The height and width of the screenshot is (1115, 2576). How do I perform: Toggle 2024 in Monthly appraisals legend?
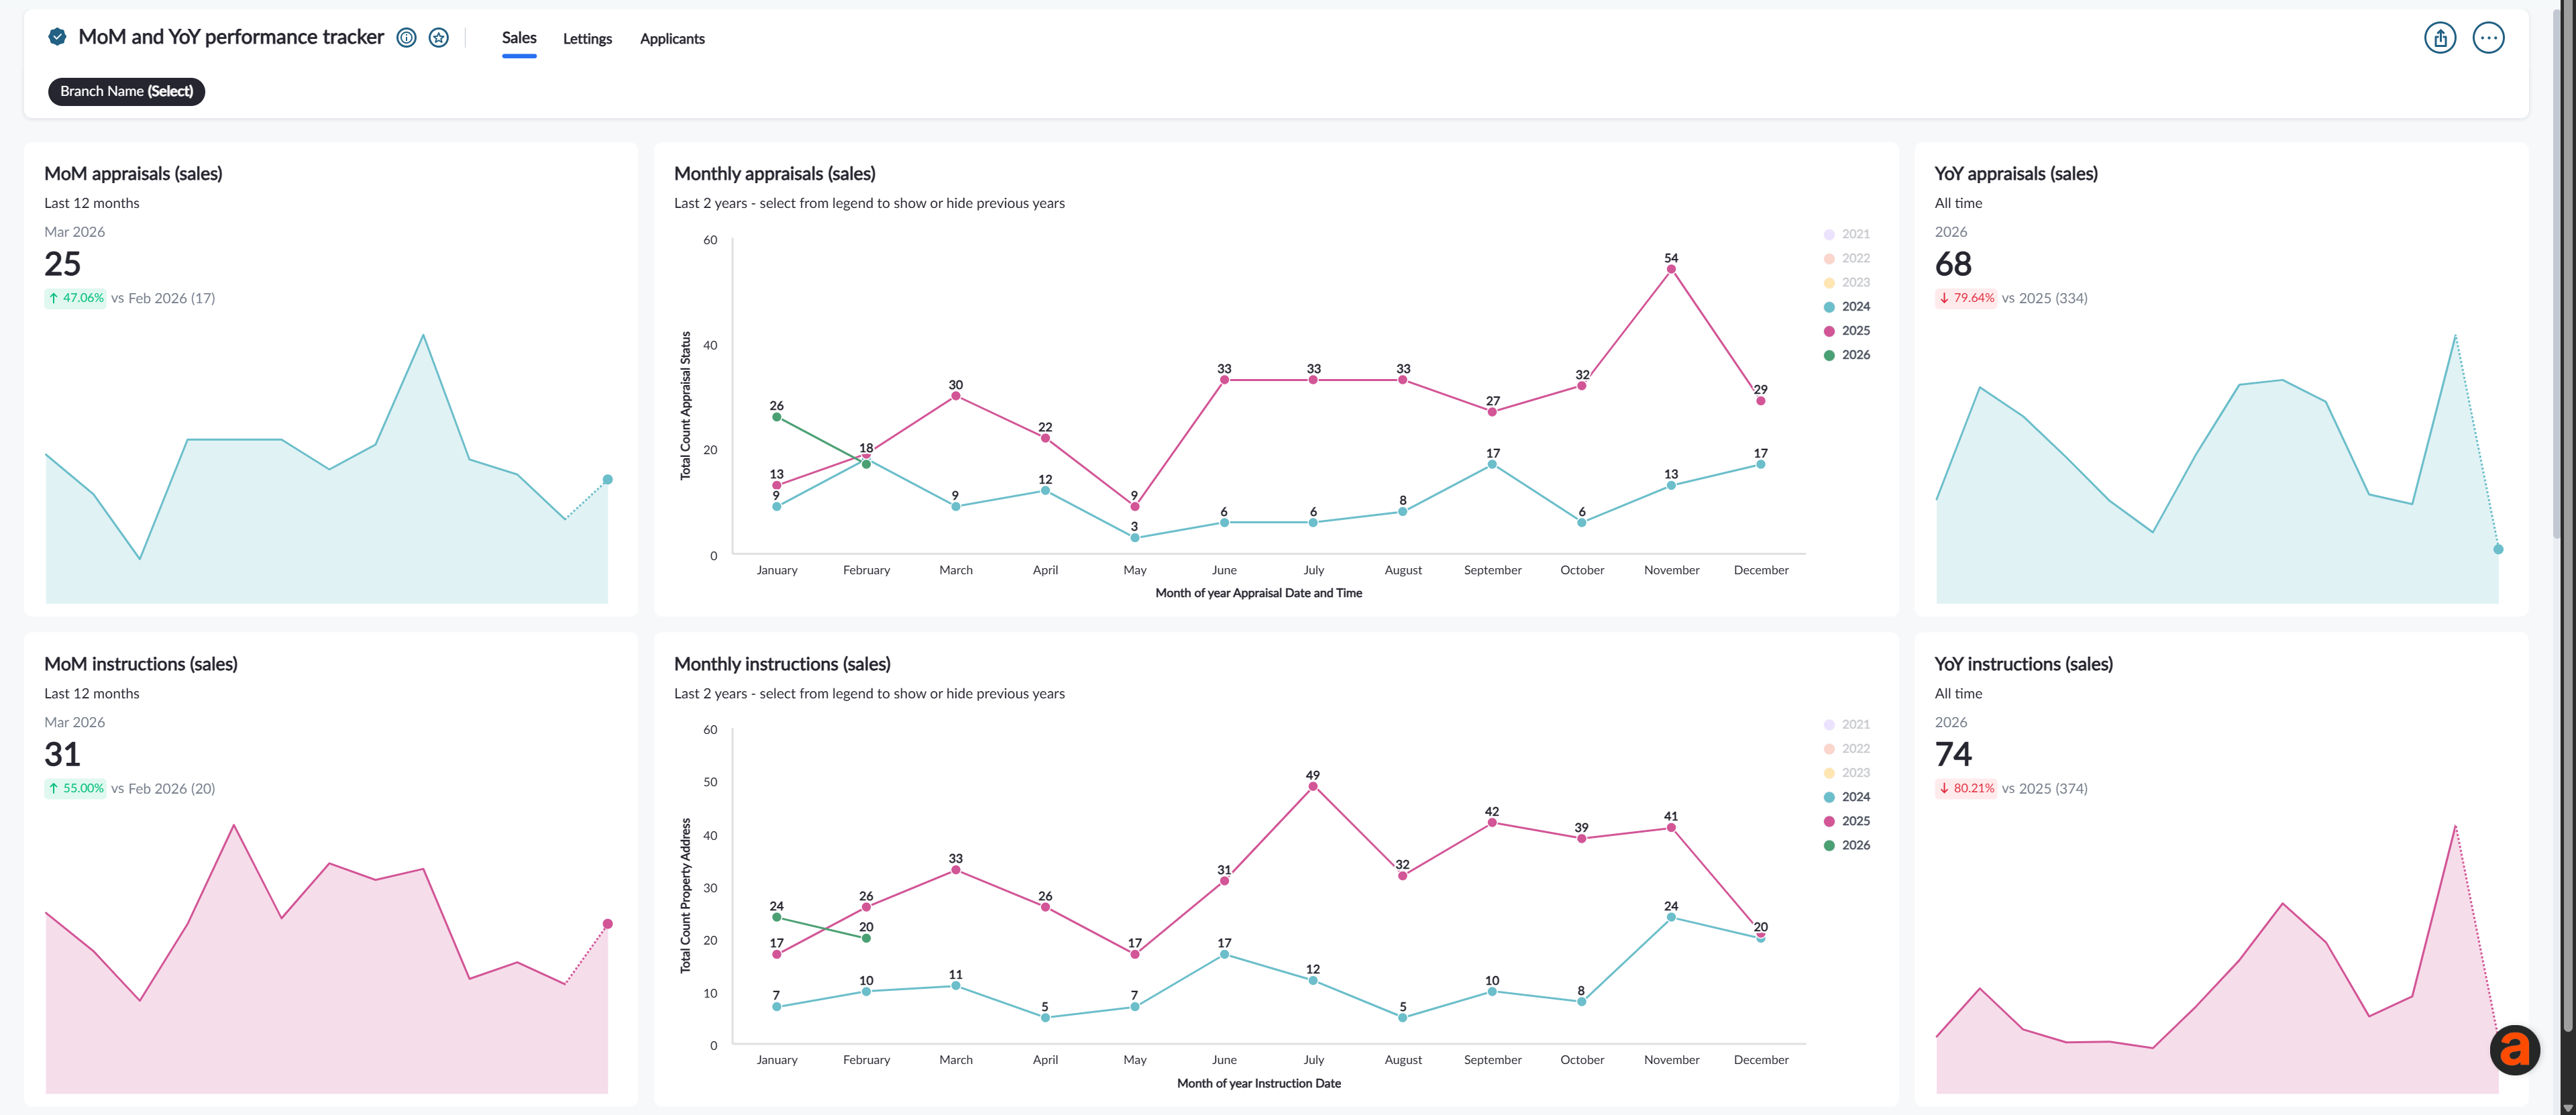[x=1846, y=307]
